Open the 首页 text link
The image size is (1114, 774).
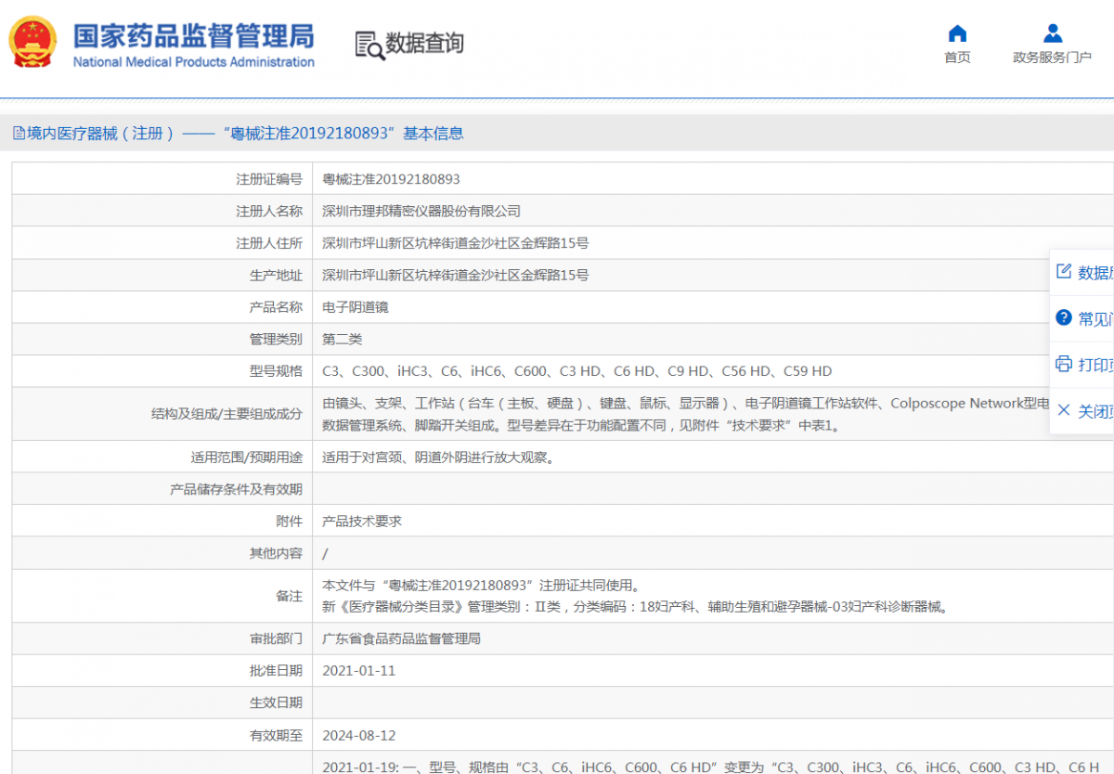[957, 58]
